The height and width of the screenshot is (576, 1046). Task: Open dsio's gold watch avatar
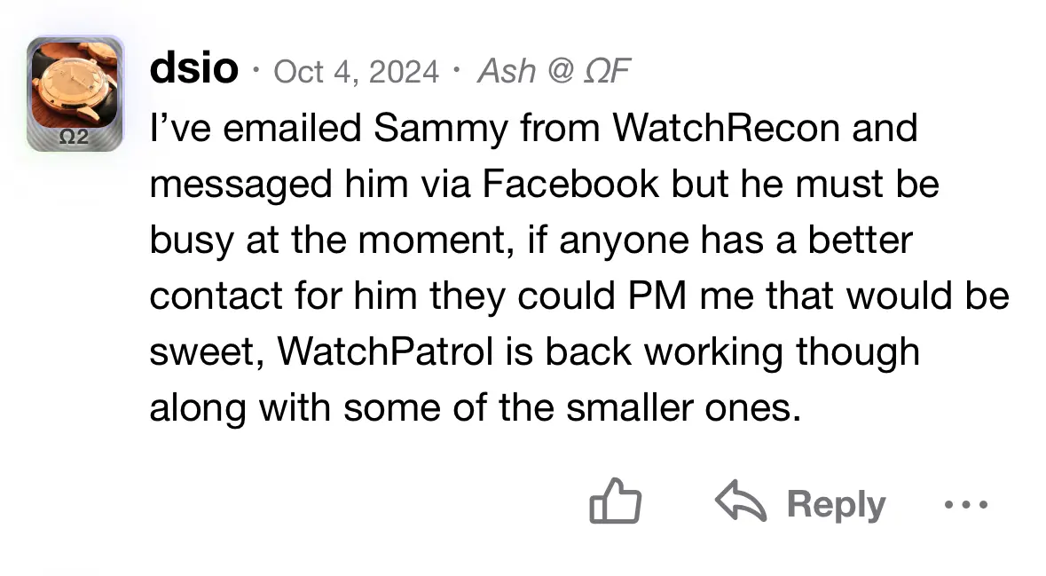tap(75, 83)
